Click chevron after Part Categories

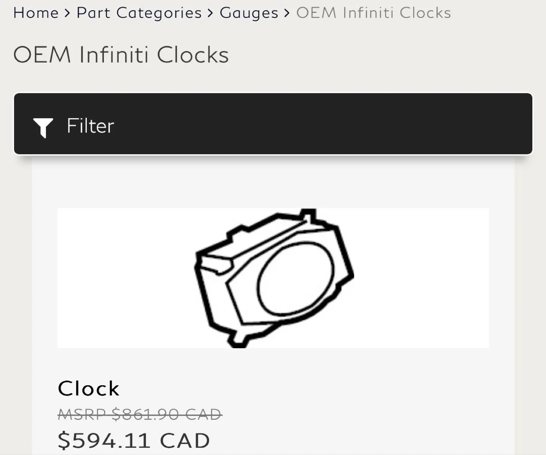[x=210, y=14]
